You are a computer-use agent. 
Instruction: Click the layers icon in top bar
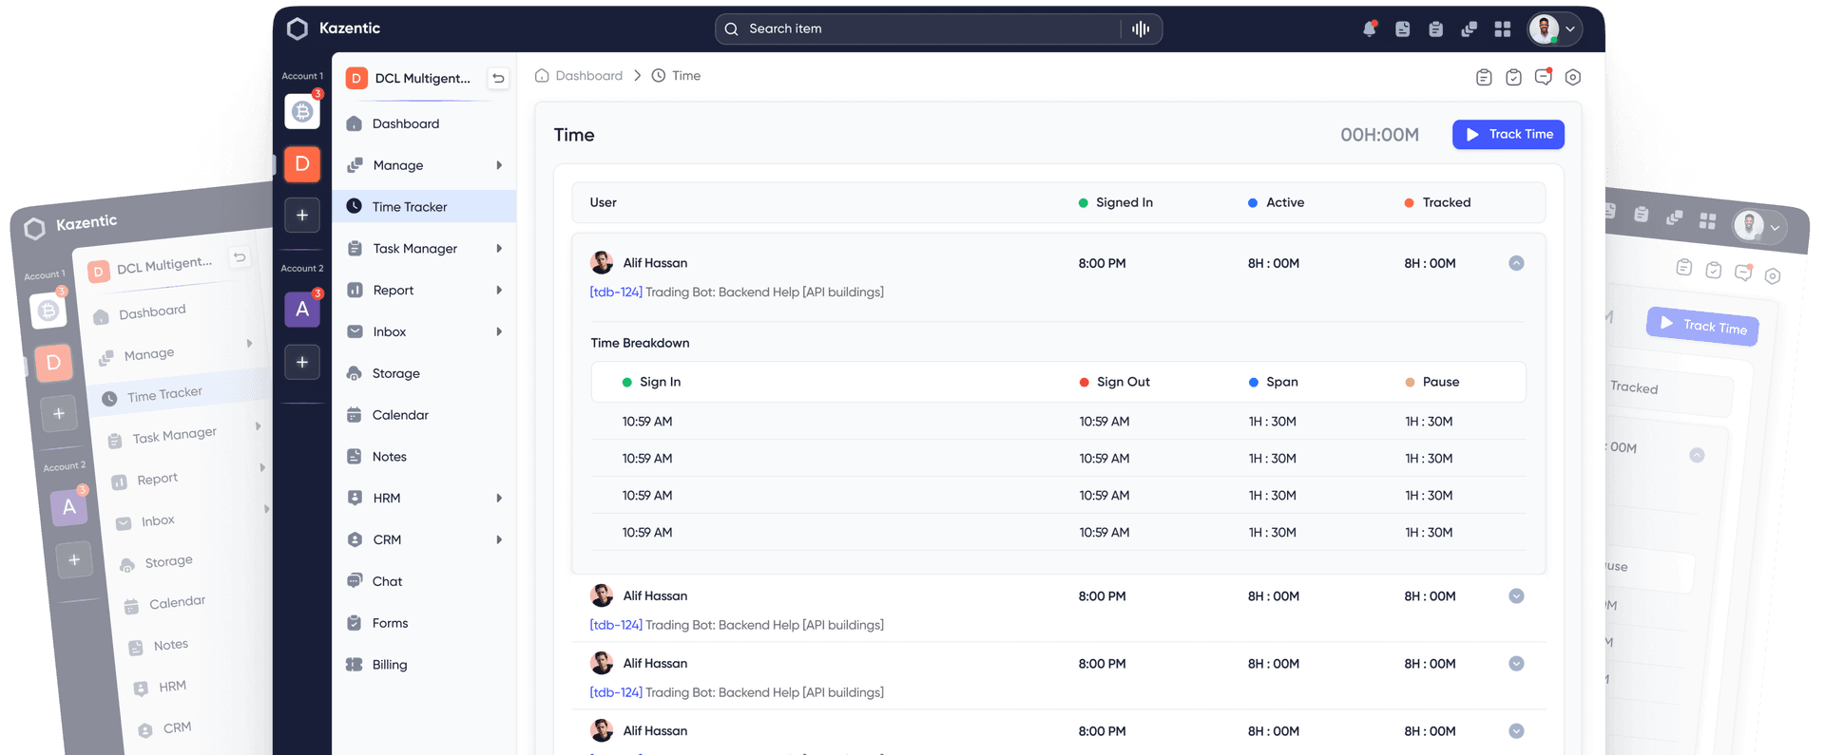[x=1469, y=29]
